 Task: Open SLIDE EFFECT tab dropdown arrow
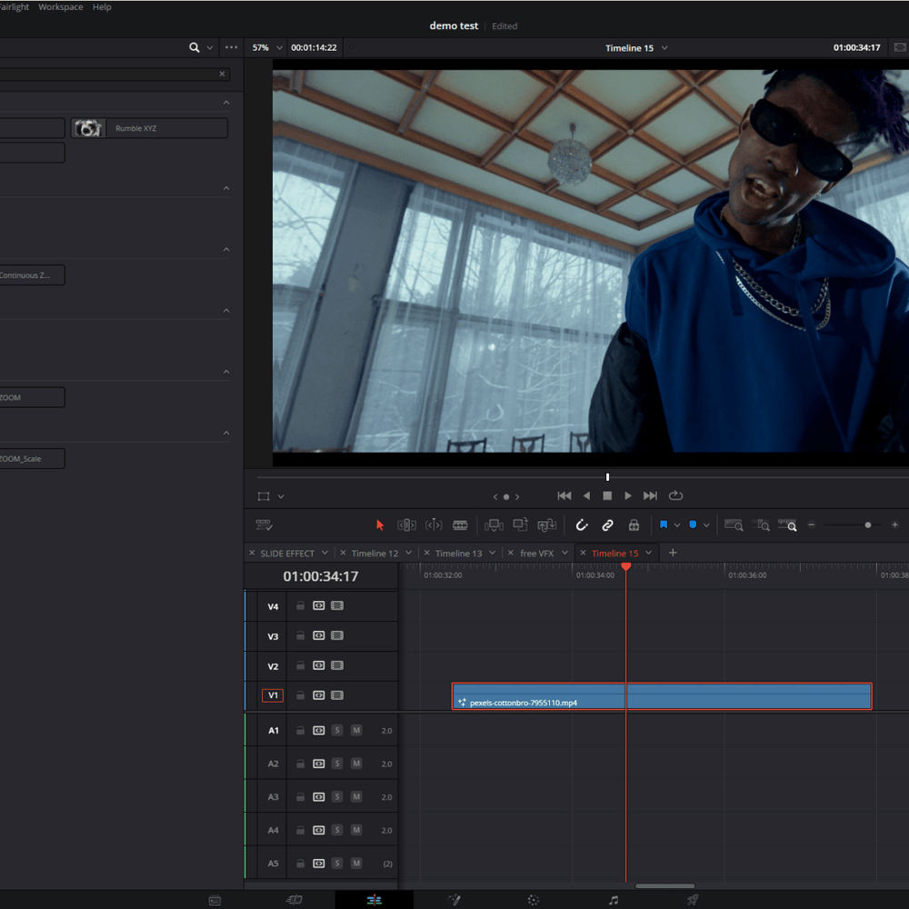(325, 553)
